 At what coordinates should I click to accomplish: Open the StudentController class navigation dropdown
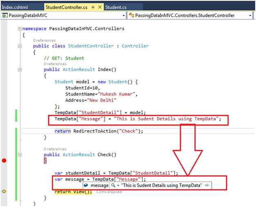(x=250, y=16)
